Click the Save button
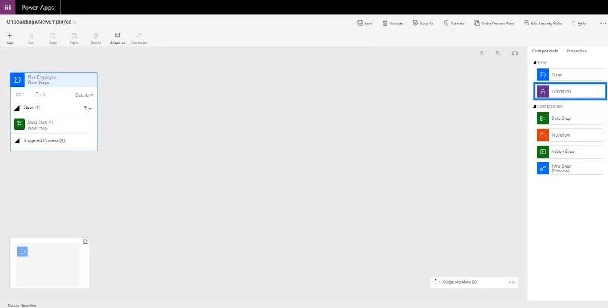The width and height of the screenshot is (608, 308). pyautogui.click(x=365, y=24)
